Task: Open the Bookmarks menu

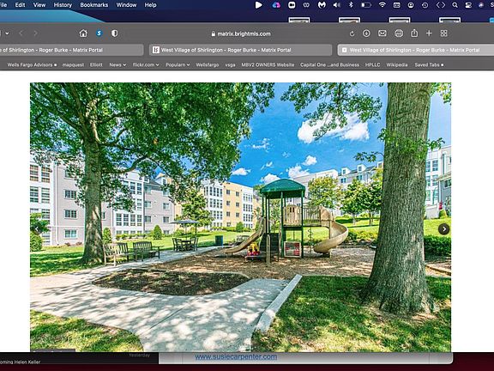Action: click(x=93, y=5)
